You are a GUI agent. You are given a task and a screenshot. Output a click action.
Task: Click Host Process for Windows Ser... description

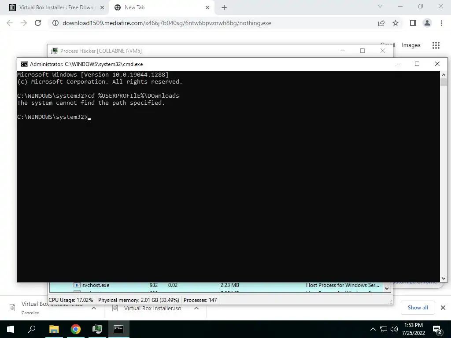click(343, 285)
